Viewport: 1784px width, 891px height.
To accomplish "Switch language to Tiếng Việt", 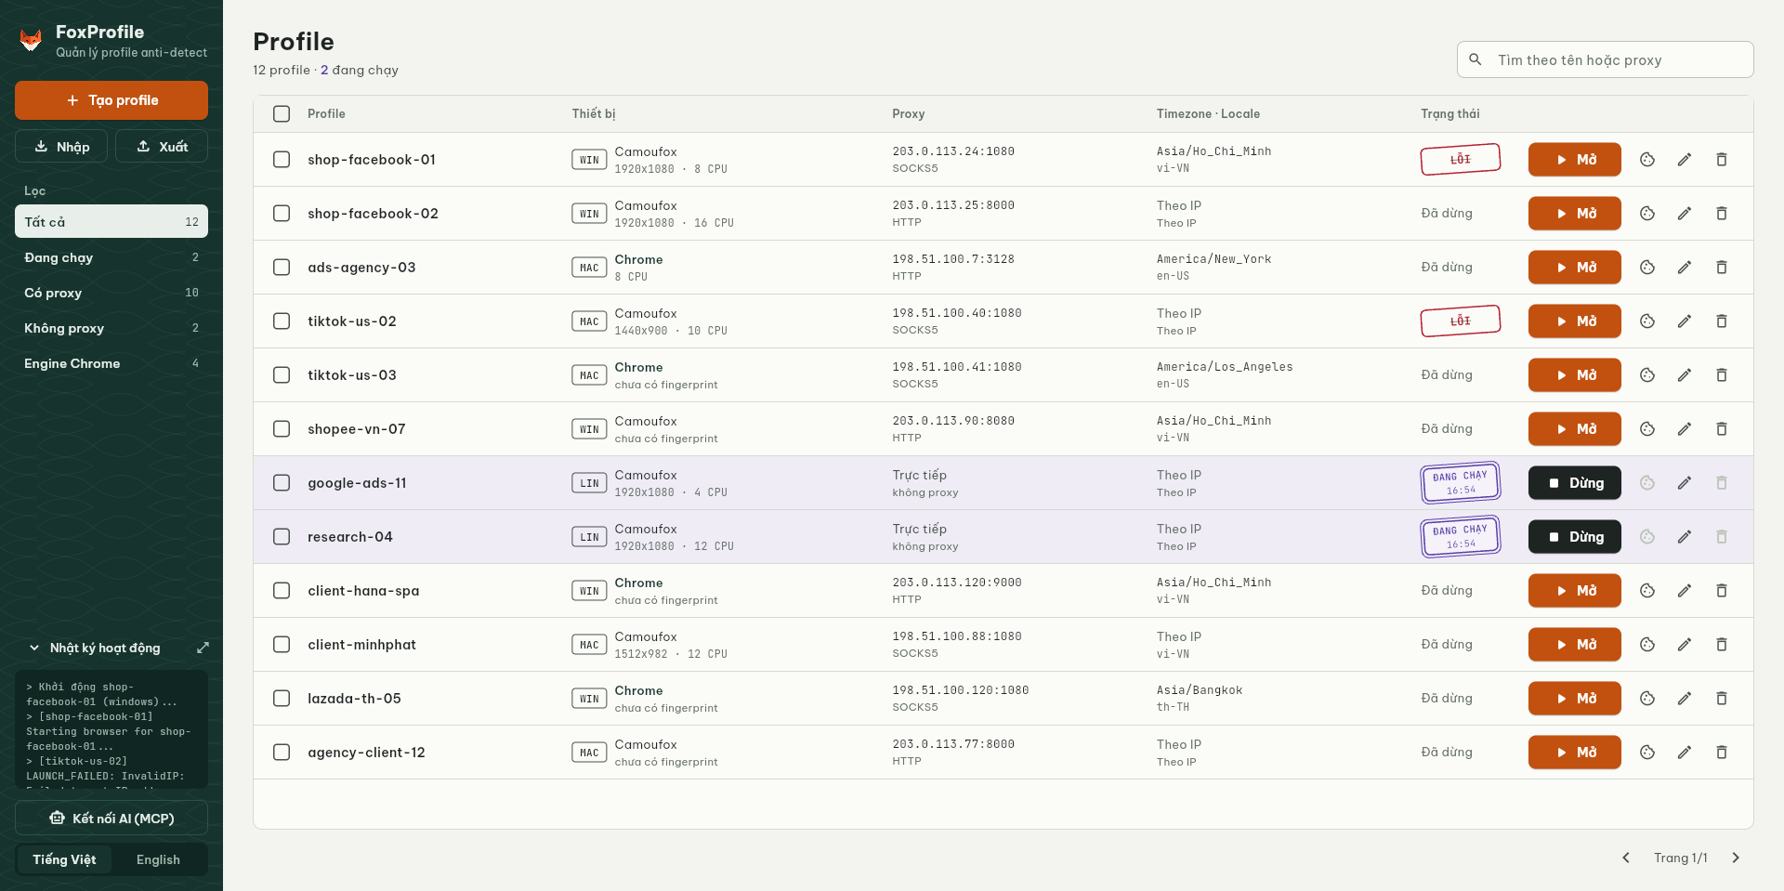I will pos(64,859).
